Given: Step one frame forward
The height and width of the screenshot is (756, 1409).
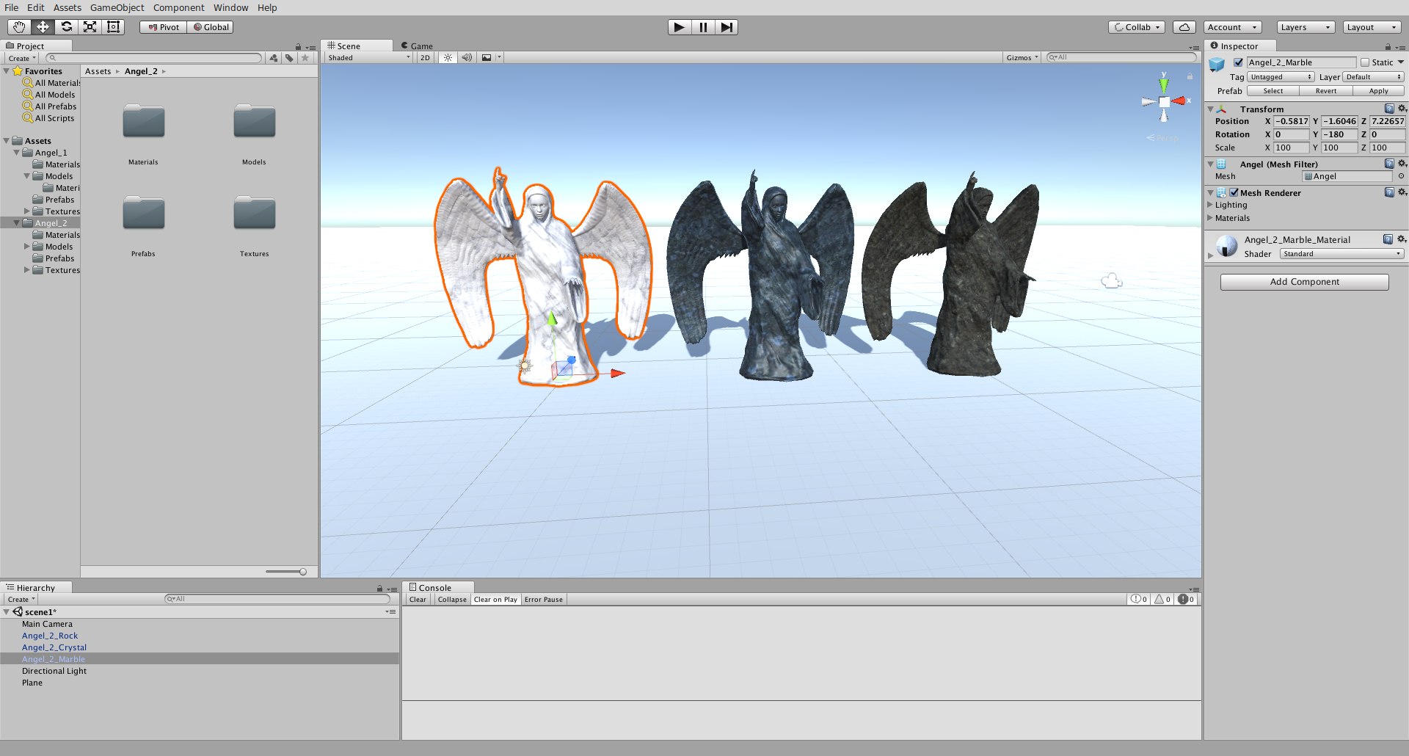Looking at the screenshot, I should click(727, 27).
